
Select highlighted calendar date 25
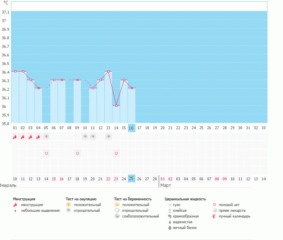coord(131,179)
